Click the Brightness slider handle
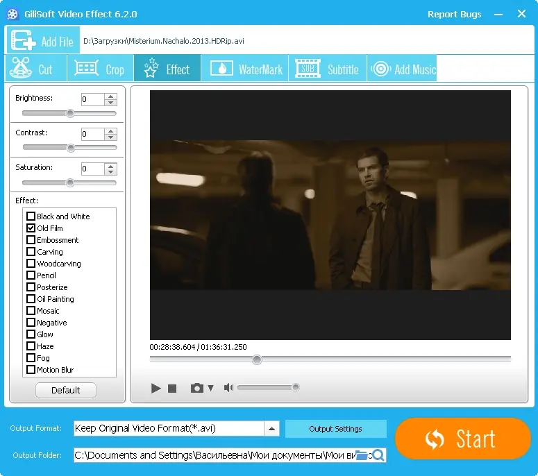538x476 pixels. pyautogui.click(x=70, y=113)
